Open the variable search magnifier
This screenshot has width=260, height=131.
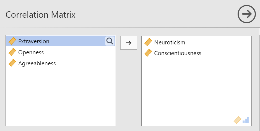(110, 41)
